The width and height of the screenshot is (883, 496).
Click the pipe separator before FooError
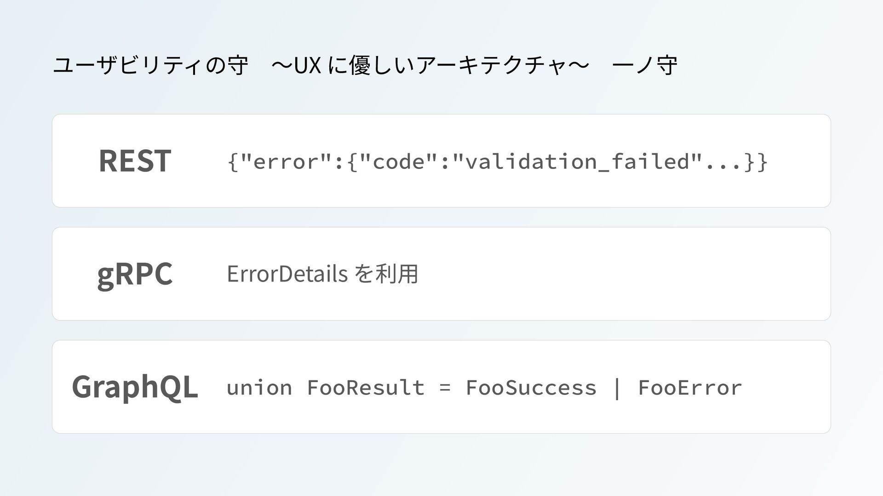point(617,388)
